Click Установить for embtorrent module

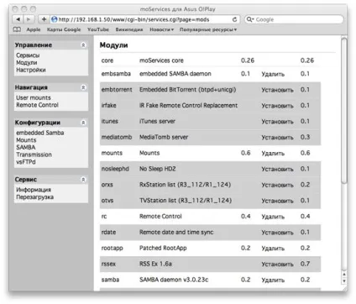click(277, 90)
